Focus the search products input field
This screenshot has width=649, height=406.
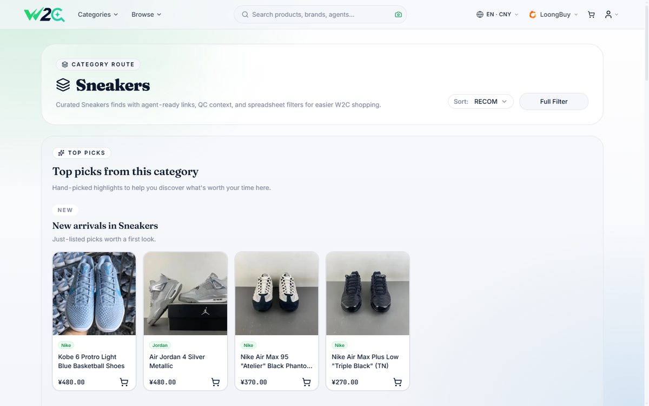click(x=320, y=15)
